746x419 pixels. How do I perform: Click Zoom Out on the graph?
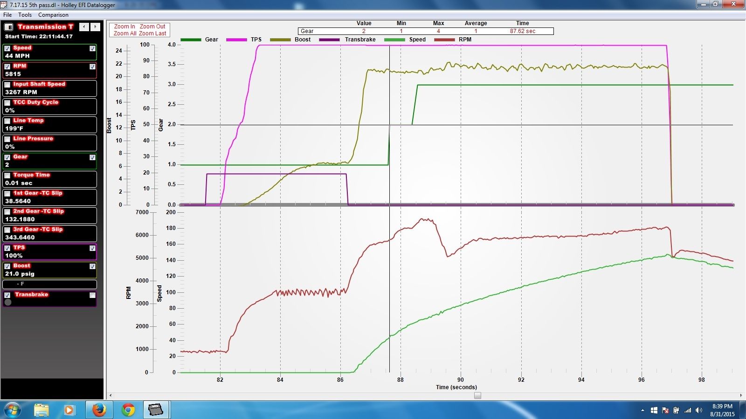(x=152, y=27)
